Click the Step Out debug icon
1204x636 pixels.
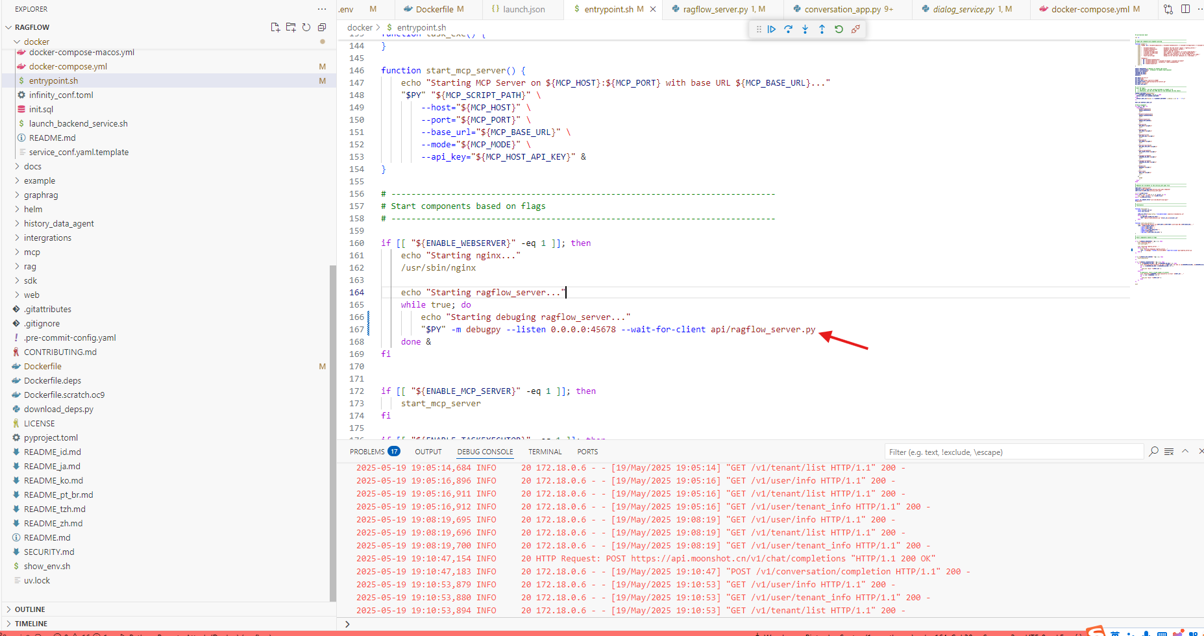point(822,29)
